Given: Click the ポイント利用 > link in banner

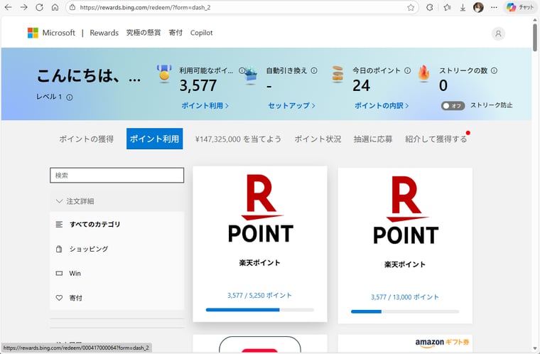Looking at the screenshot, I should click(205, 106).
